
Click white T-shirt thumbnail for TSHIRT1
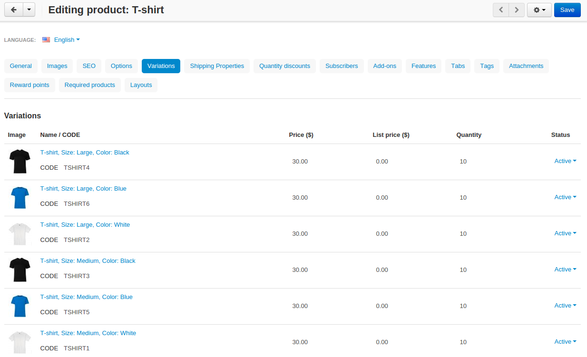click(20, 342)
